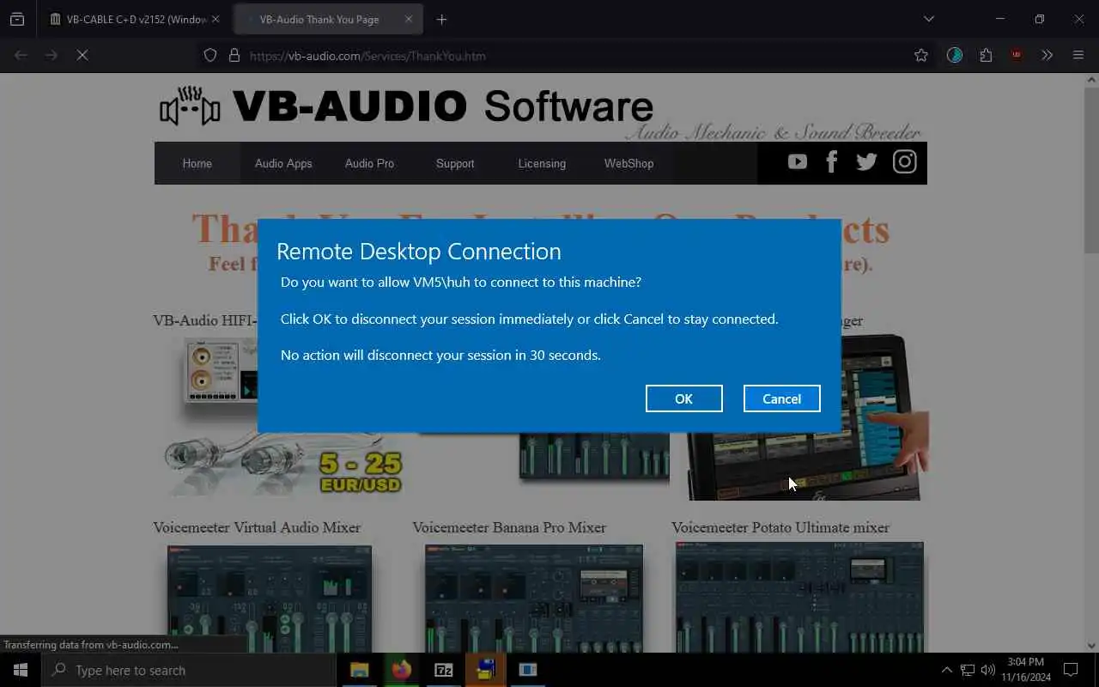The image size is (1099, 687).
Task: Visit VB-Audio Facebook page icon
Action: pyautogui.click(x=831, y=161)
